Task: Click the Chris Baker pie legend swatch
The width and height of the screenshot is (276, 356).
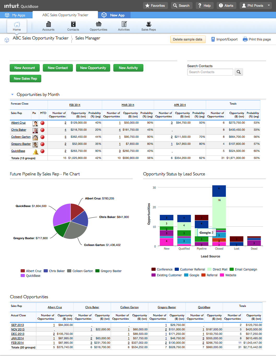Action: pos(46,271)
